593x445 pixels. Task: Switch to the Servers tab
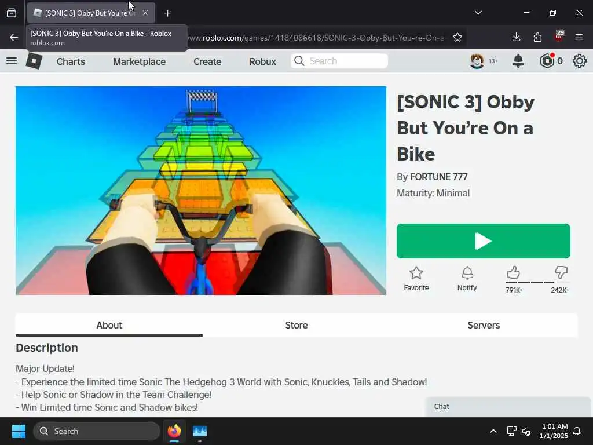tap(484, 325)
